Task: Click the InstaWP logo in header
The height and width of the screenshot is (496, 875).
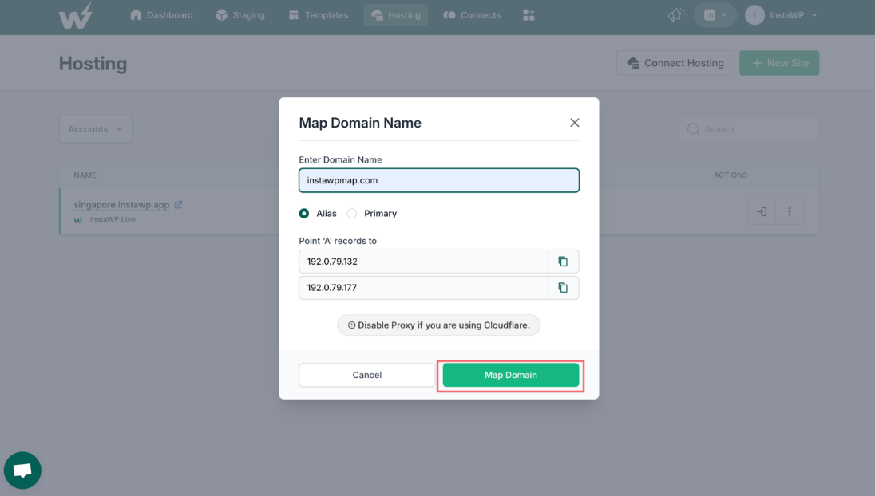Action: (x=75, y=15)
